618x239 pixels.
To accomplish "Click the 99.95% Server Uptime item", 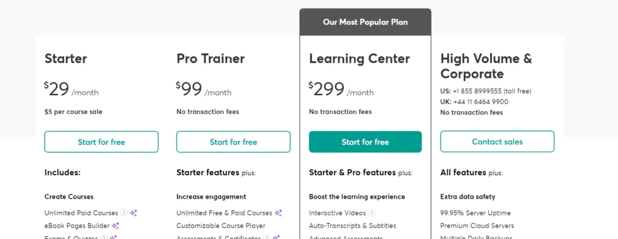I will click(x=476, y=213).
